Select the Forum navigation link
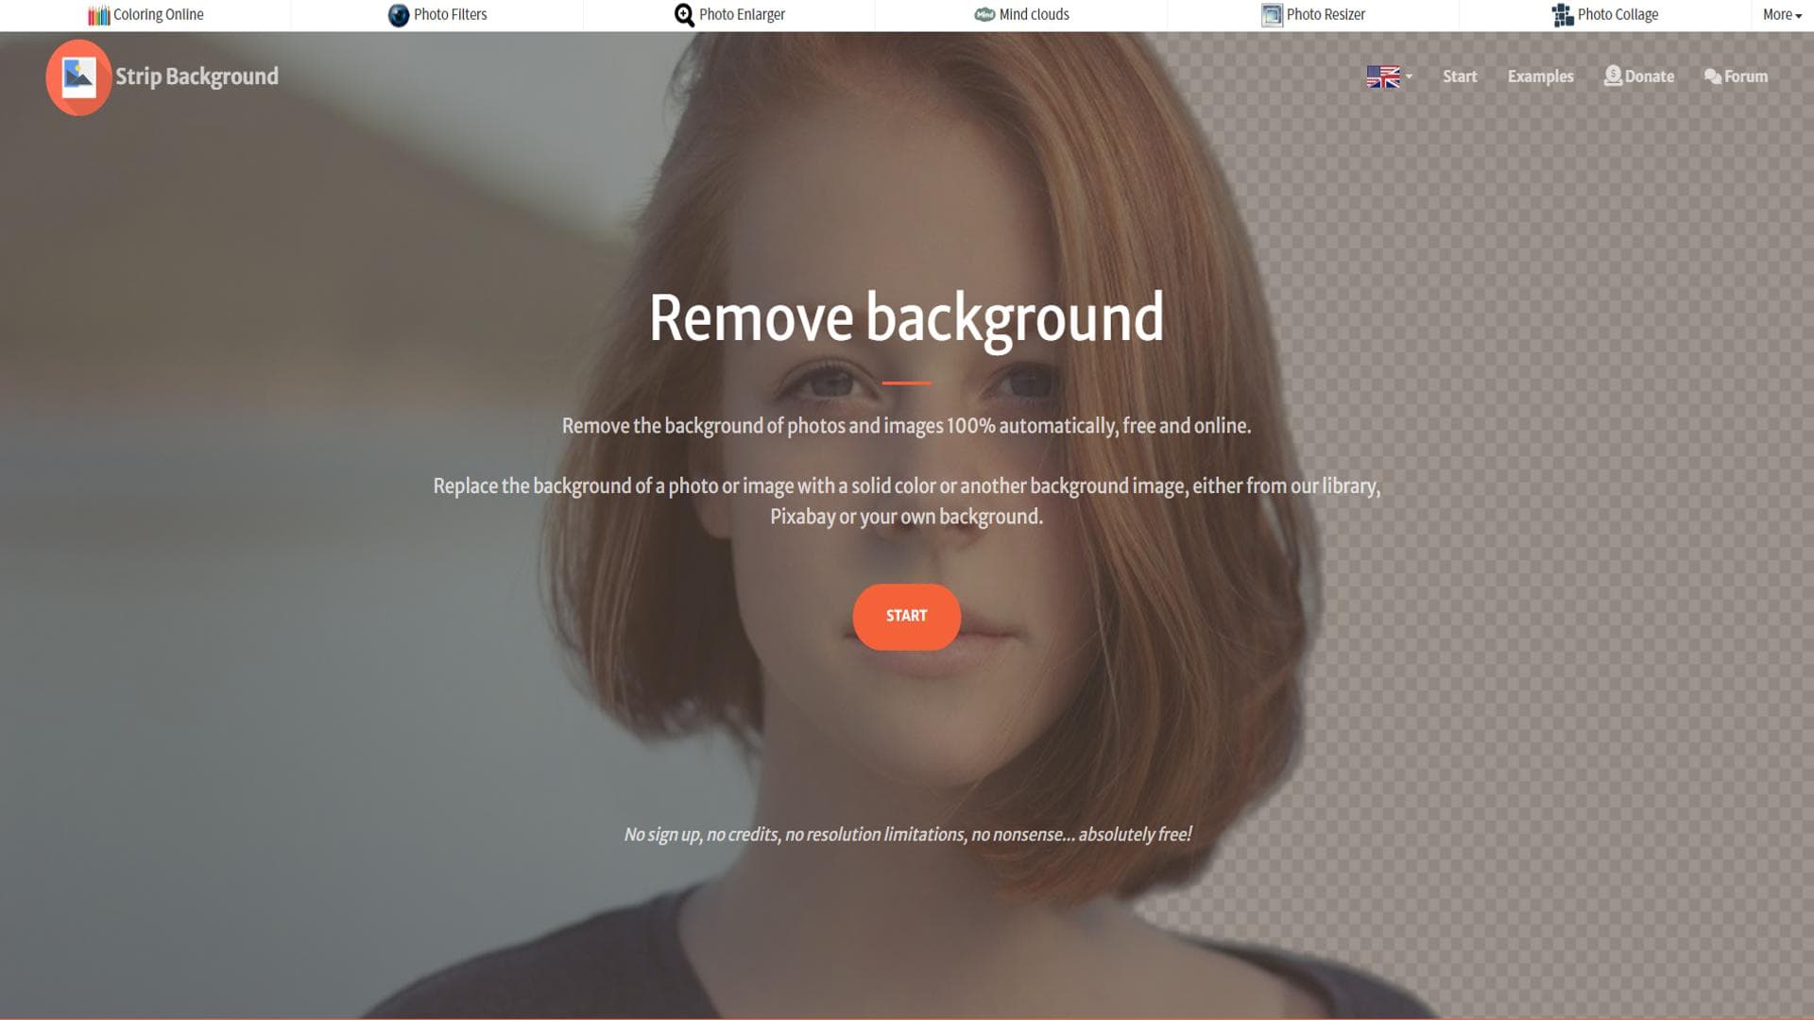1814x1020 pixels. coord(1745,76)
